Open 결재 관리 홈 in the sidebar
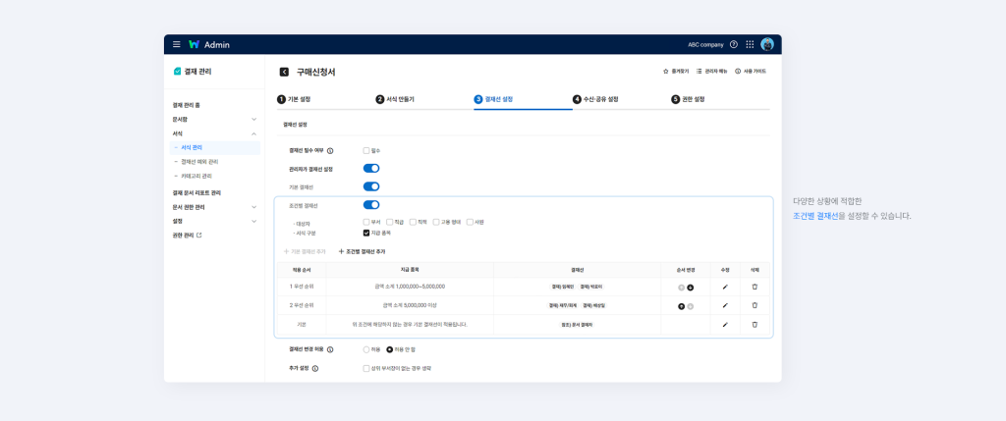The height and width of the screenshot is (421, 1006). [186, 105]
